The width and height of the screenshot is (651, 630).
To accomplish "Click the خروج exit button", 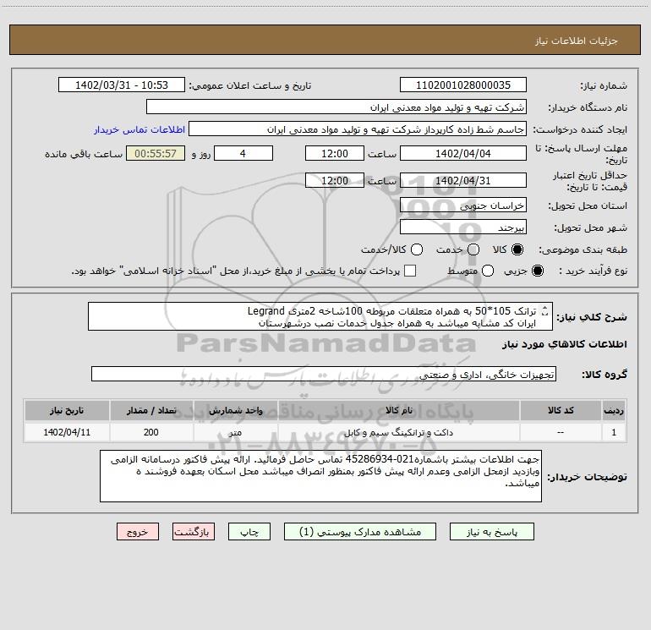I will (138, 532).
